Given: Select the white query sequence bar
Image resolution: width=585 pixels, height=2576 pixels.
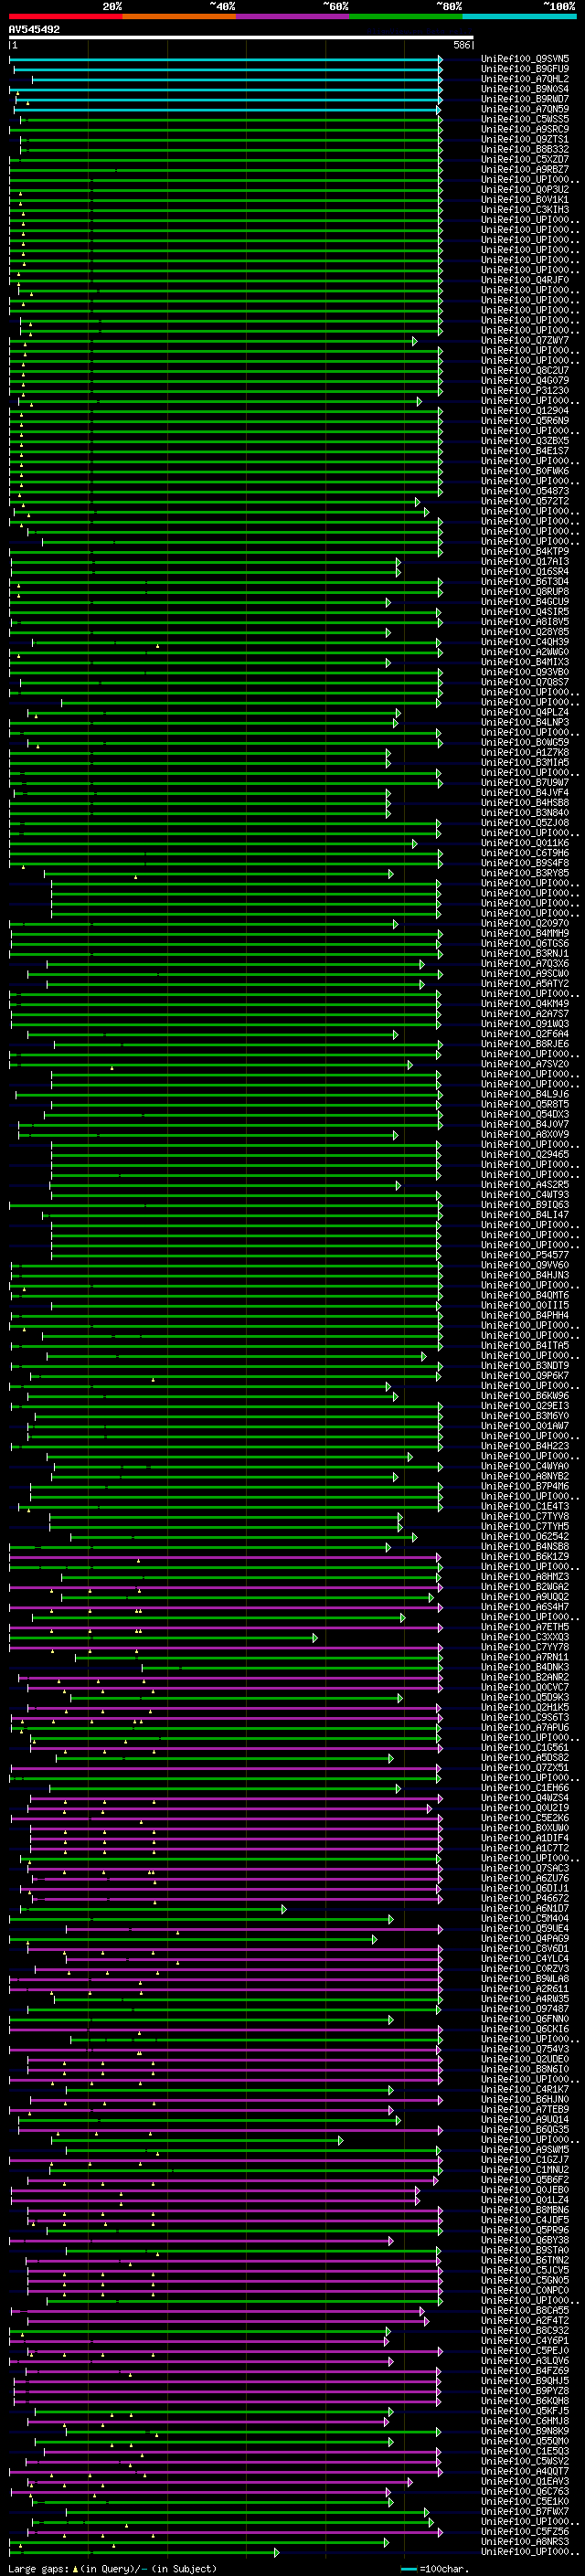Looking at the screenshot, I should click(x=241, y=38).
